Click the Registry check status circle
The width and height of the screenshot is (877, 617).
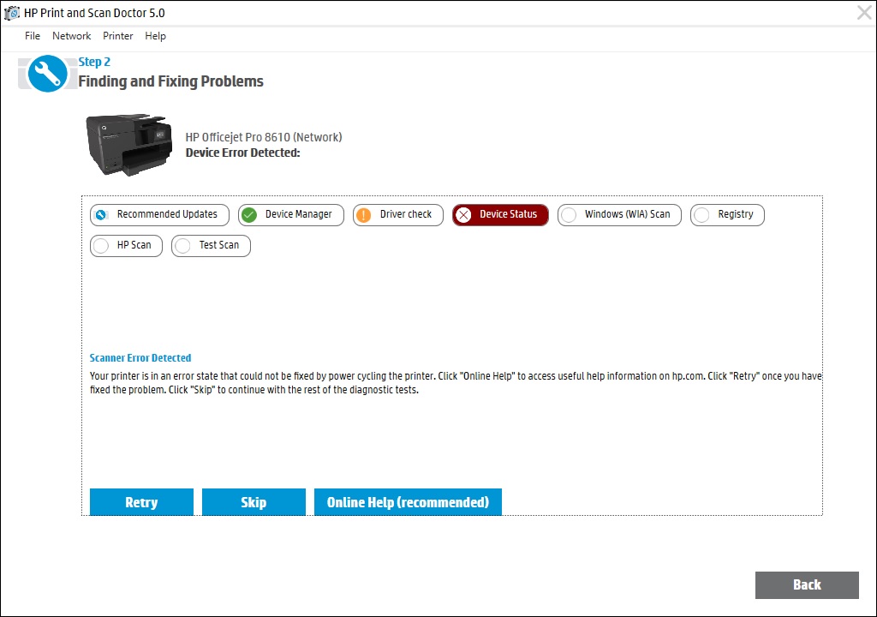701,214
